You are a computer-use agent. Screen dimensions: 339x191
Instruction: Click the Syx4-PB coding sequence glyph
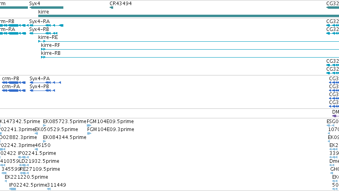pos(42,91)
